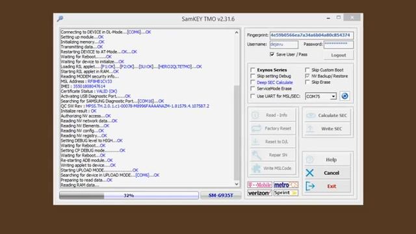
Task: Click the Write SEC button
Action: tap(328, 129)
